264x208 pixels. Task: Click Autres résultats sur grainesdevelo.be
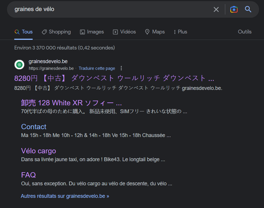[x=65, y=196]
